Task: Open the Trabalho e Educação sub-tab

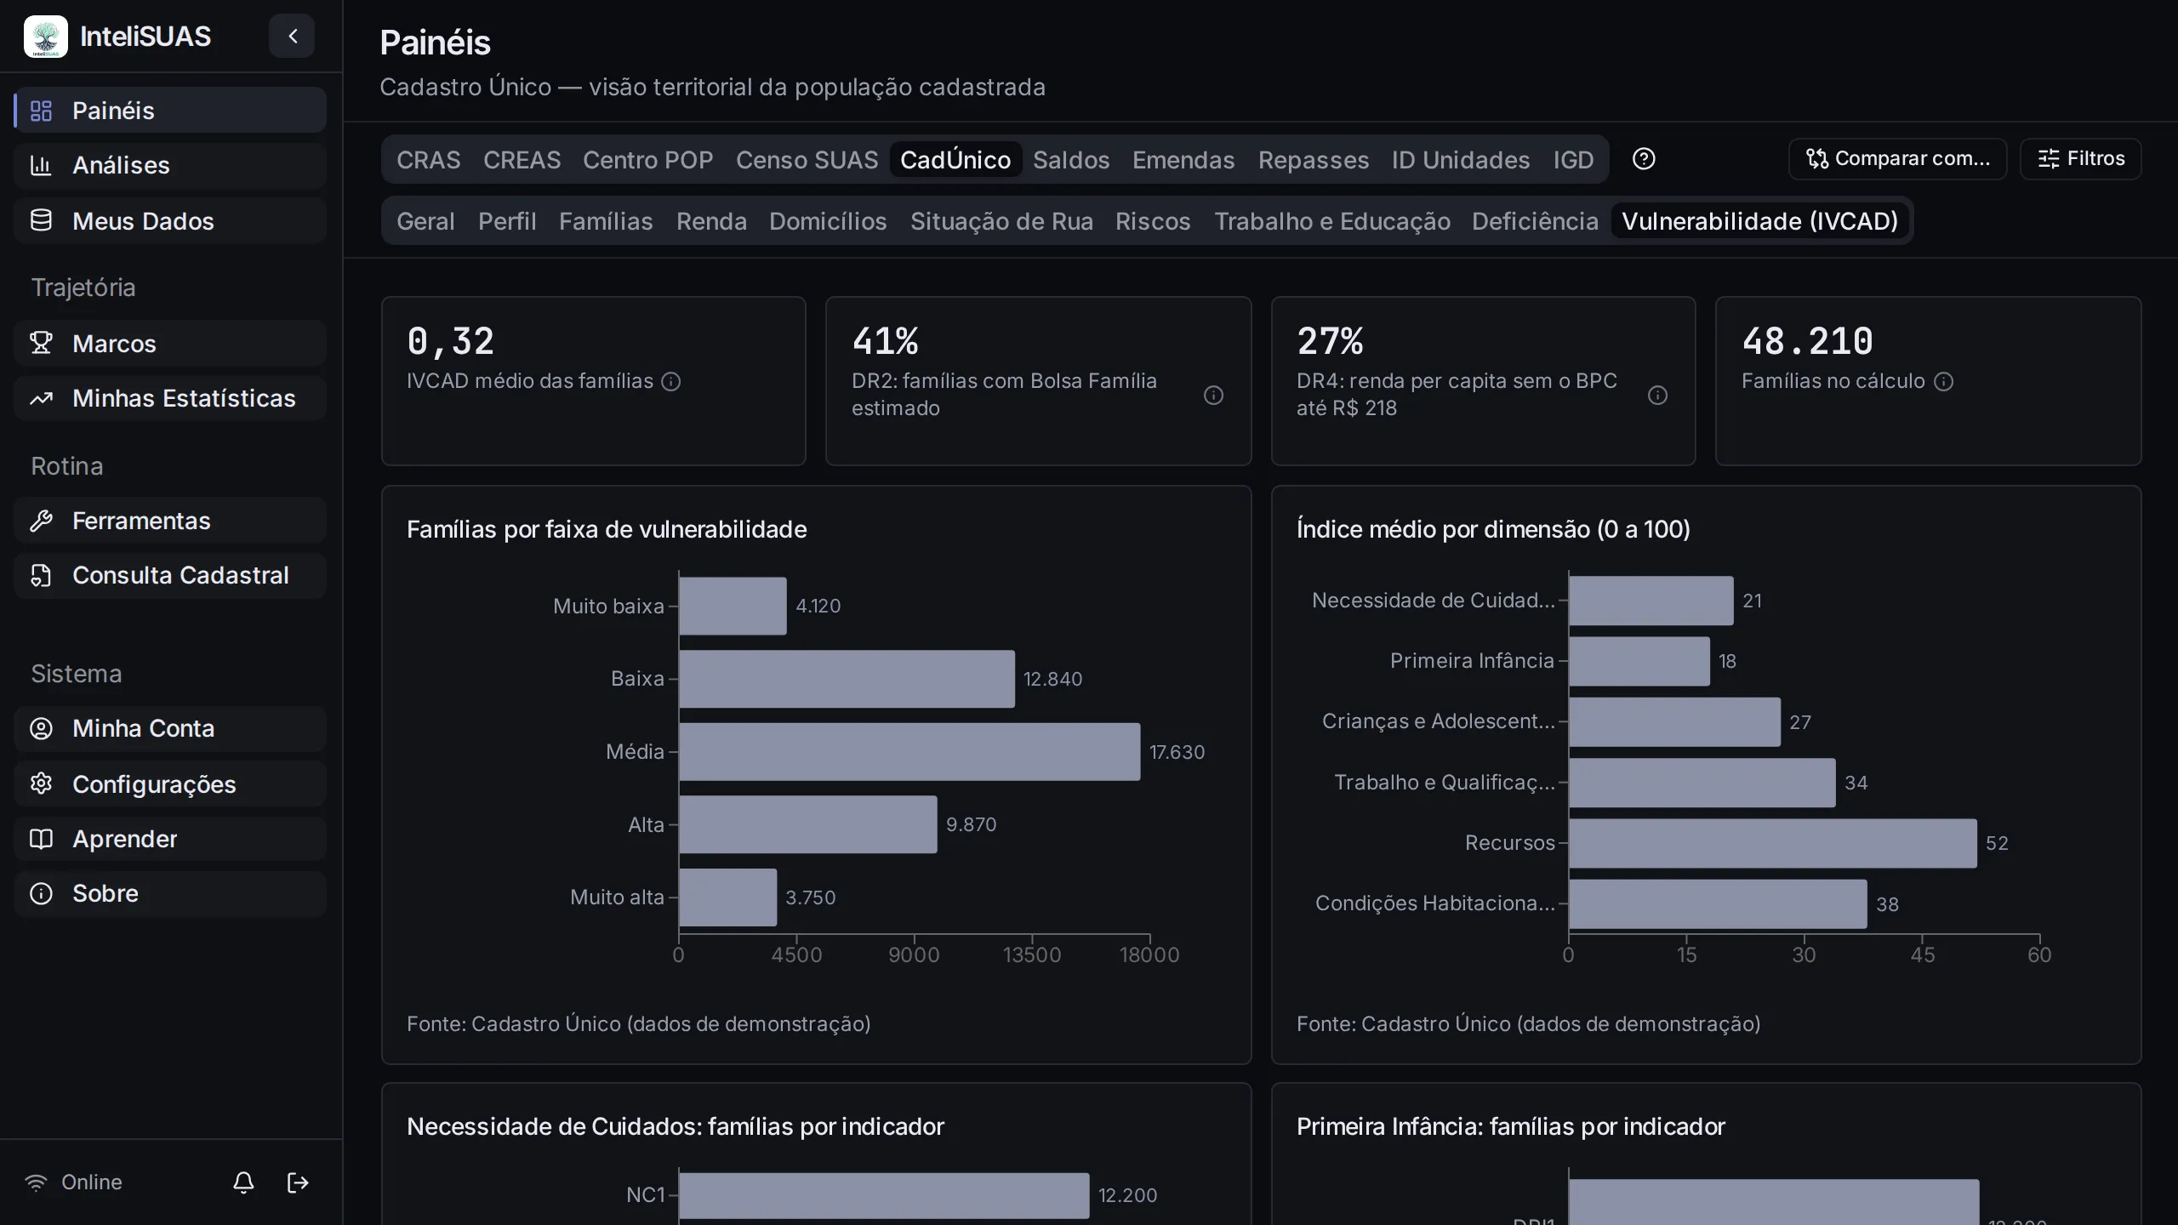Action: click(1332, 221)
